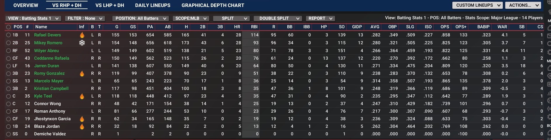The height and width of the screenshot is (140, 551).
Task: Click the snowflake icon beside Mikey Romero
Action: coord(82,43)
